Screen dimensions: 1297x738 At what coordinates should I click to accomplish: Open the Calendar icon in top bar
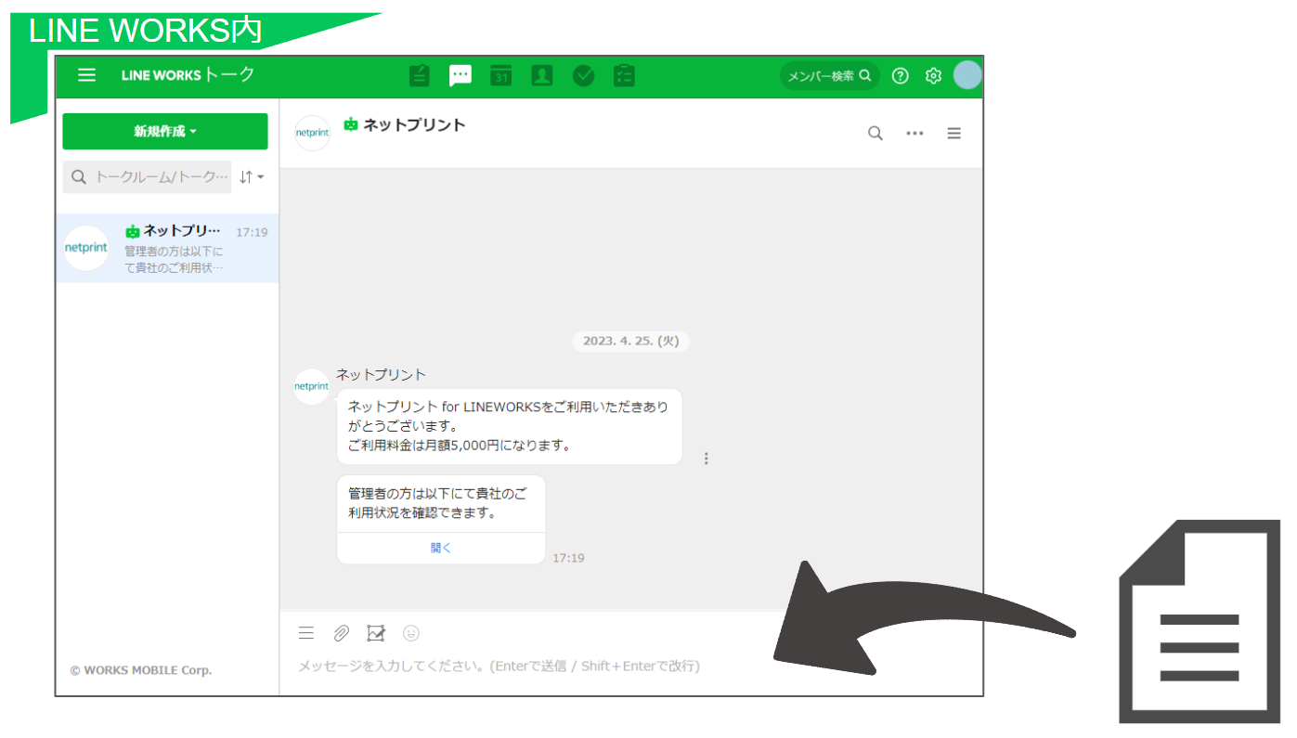pos(501,76)
